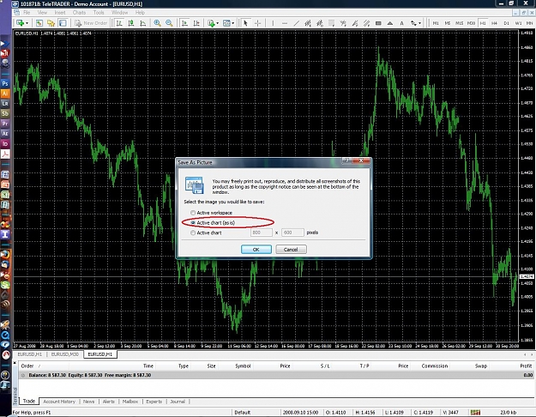This screenshot has width=536, height=417.
Task: Click the dialog help question mark button
Action: coord(346,160)
